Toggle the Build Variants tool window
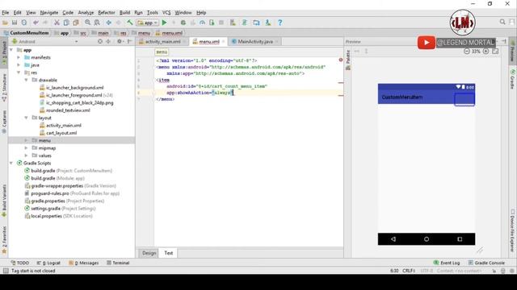The height and width of the screenshot is (290, 517). (4, 201)
